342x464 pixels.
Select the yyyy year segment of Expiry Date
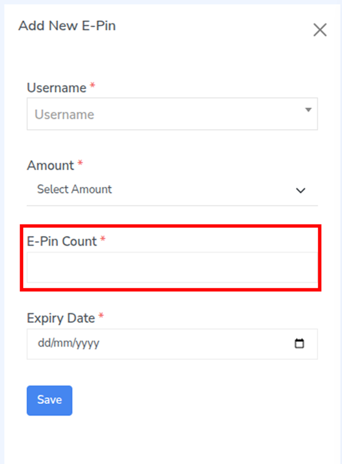[x=87, y=343]
